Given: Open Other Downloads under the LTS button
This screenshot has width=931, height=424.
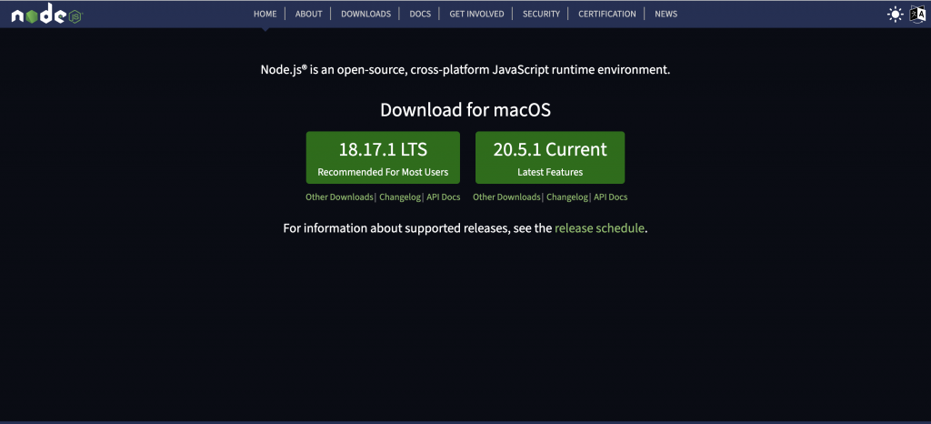Looking at the screenshot, I should [x=340, y=197].
